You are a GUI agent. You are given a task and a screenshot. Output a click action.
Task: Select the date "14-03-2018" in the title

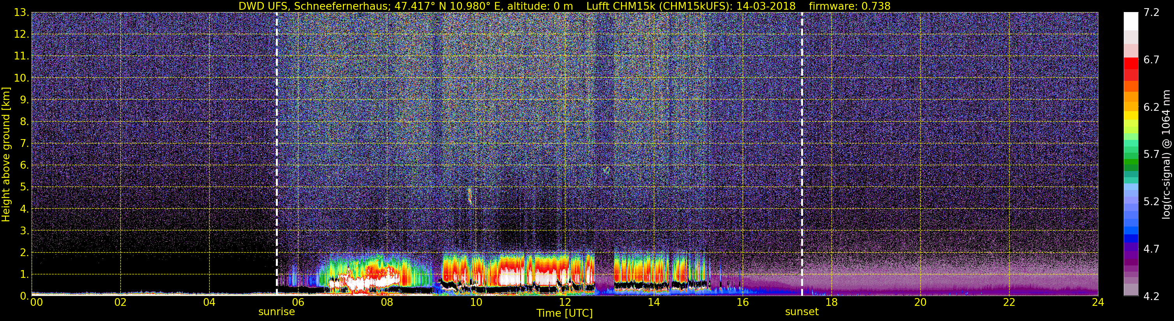[766, 6]
